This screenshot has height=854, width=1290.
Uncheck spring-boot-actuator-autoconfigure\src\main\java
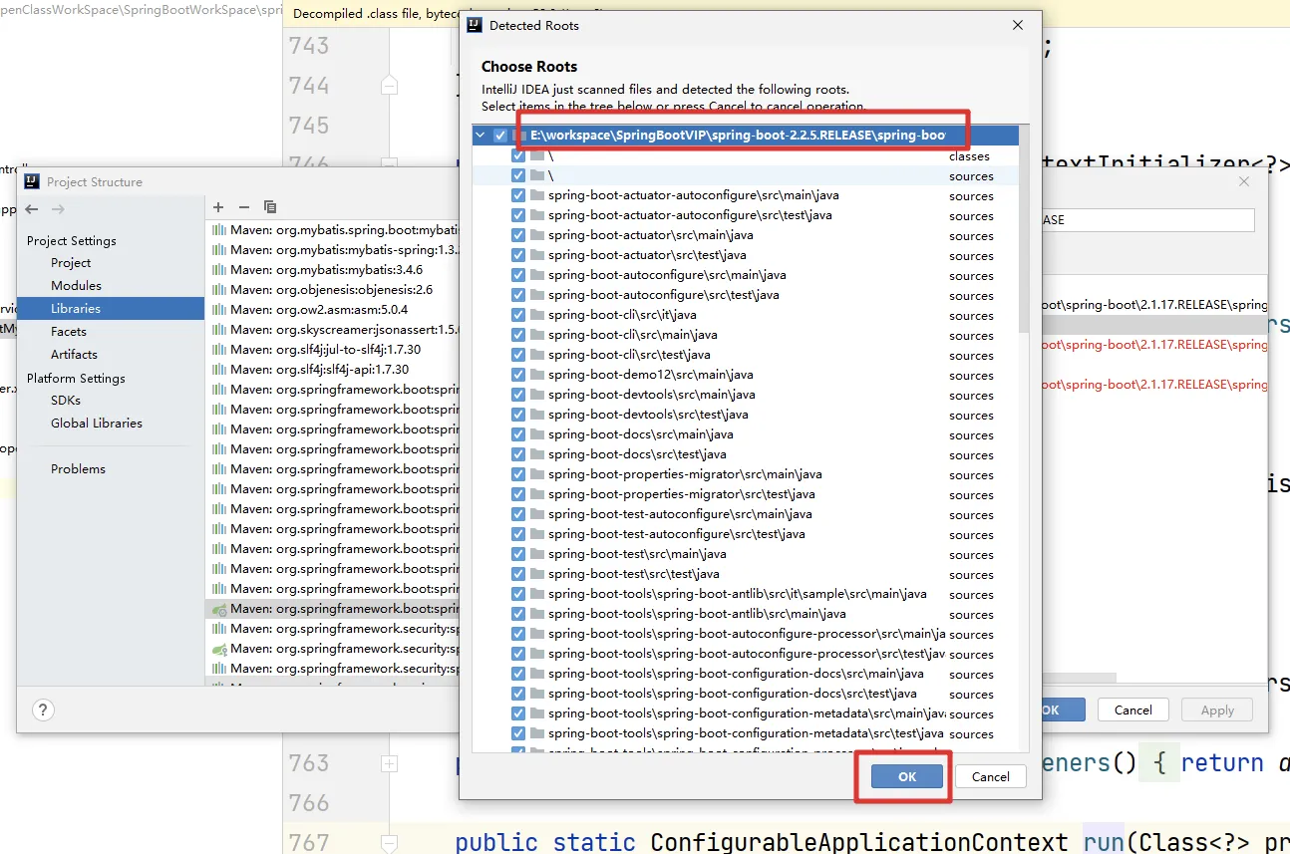click(x=518, y=195)
